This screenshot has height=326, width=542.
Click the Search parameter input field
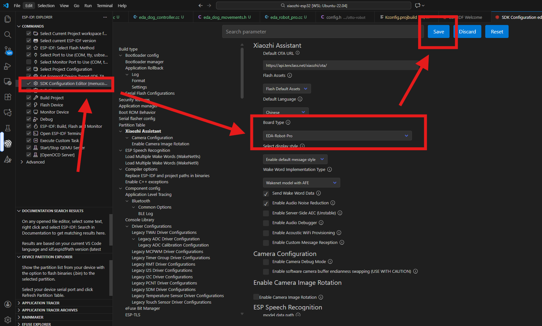click(321, 31)
